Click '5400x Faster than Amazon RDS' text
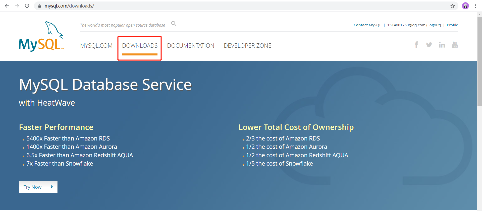The width and height of the screenshot is (482, 211). pos(68,138)
